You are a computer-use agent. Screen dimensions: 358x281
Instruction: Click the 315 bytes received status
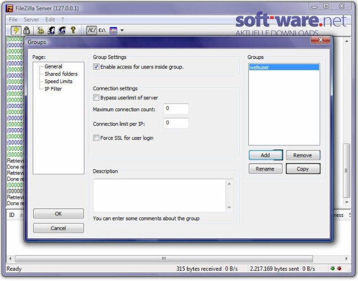click(x=199, y=269)
